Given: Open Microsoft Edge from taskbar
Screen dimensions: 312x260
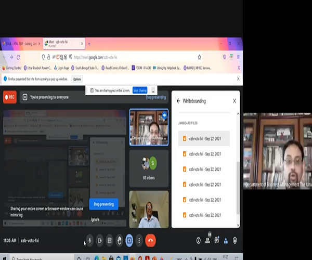Looking at the screenshot, I should pyautogui.click(x=97, y=258).
